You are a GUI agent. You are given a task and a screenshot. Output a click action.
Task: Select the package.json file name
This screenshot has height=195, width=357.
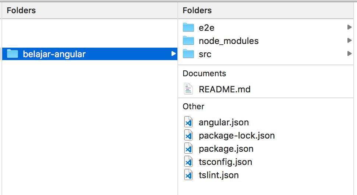click(226, 149)
